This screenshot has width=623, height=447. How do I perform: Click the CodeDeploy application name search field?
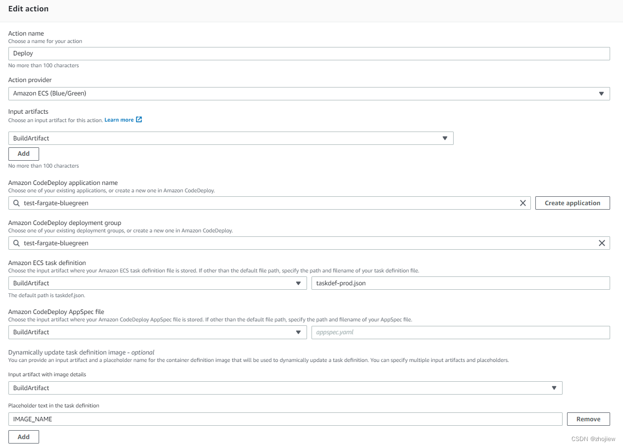tap(269, 203)
